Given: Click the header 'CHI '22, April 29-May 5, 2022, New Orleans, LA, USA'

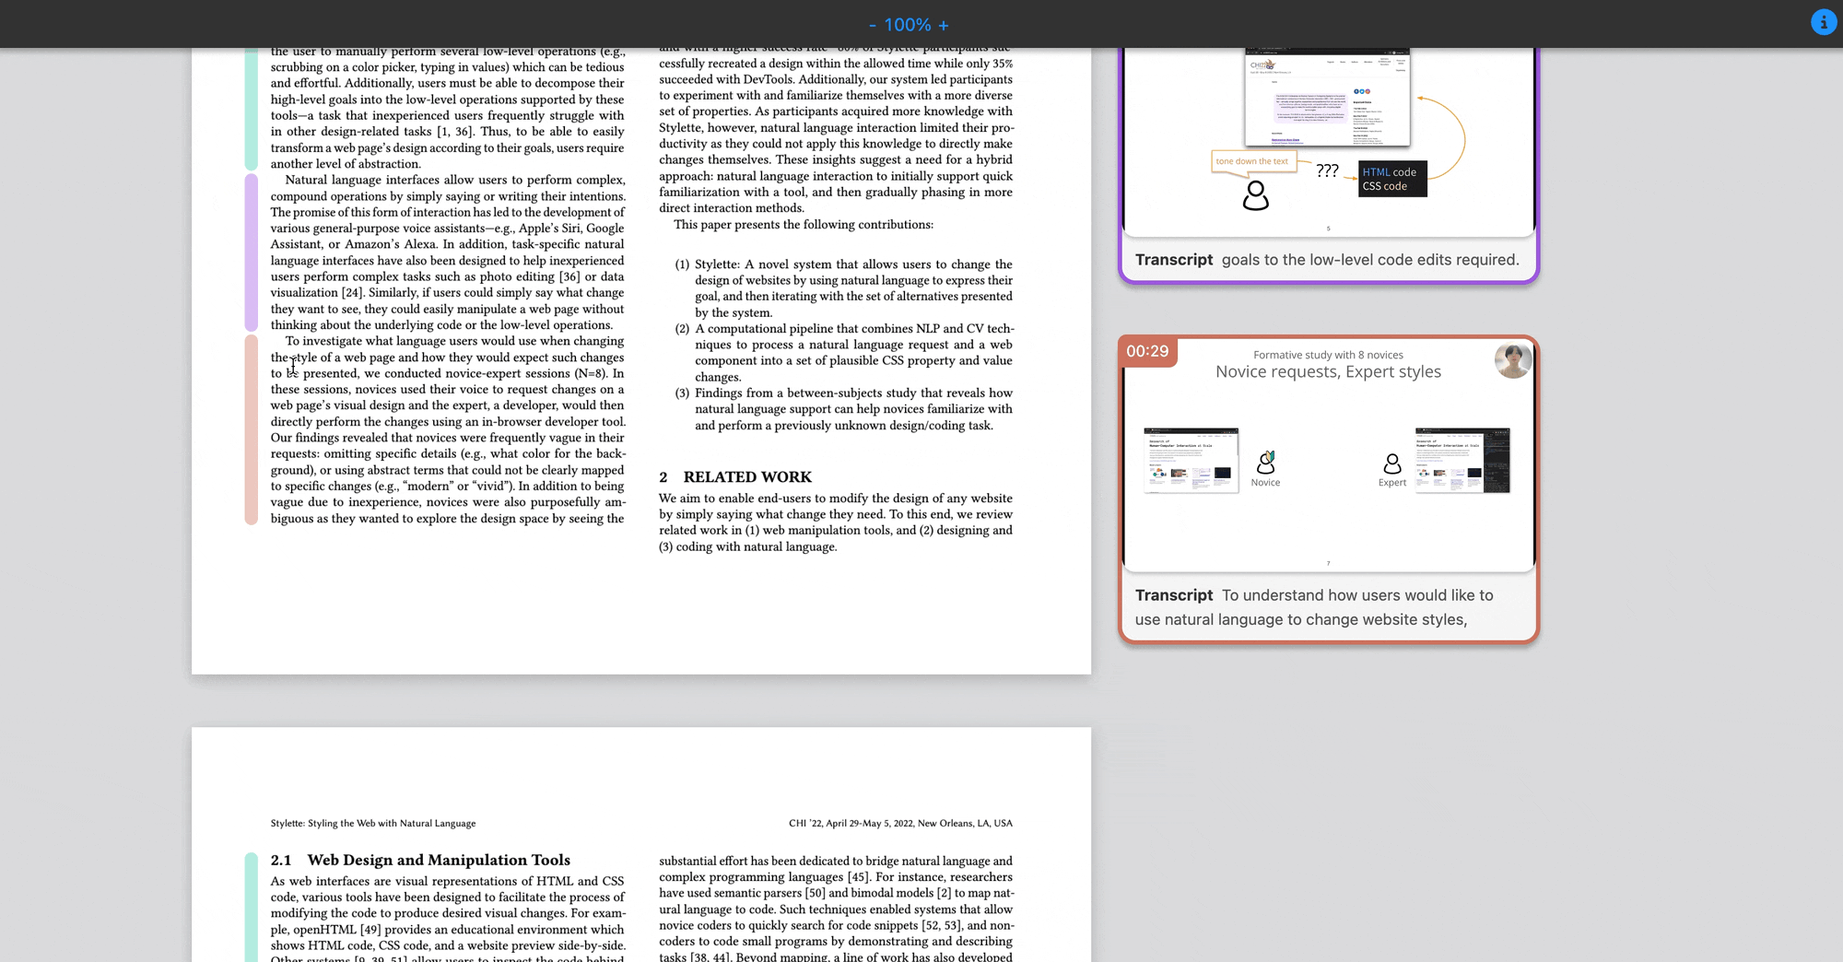Looking at the screenshot, I should tap(900, 824).
